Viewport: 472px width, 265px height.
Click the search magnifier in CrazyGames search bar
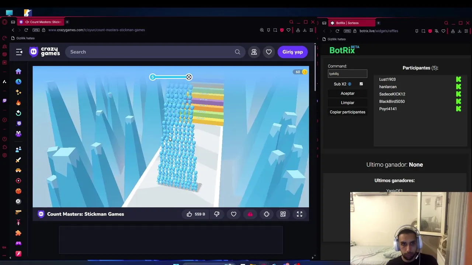(x=237, y=52)
